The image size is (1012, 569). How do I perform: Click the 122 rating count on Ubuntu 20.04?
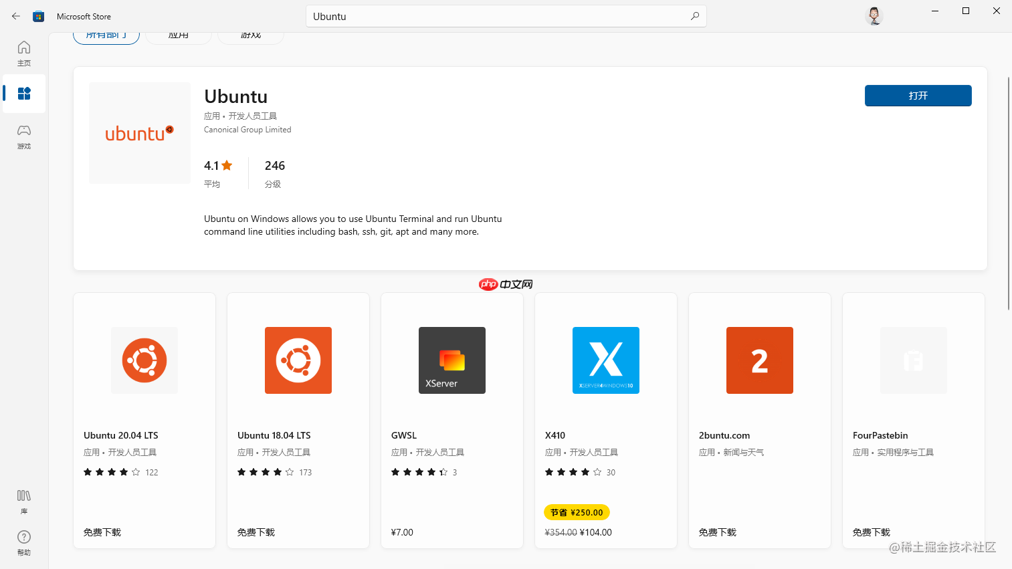click(x=152, y=472)
